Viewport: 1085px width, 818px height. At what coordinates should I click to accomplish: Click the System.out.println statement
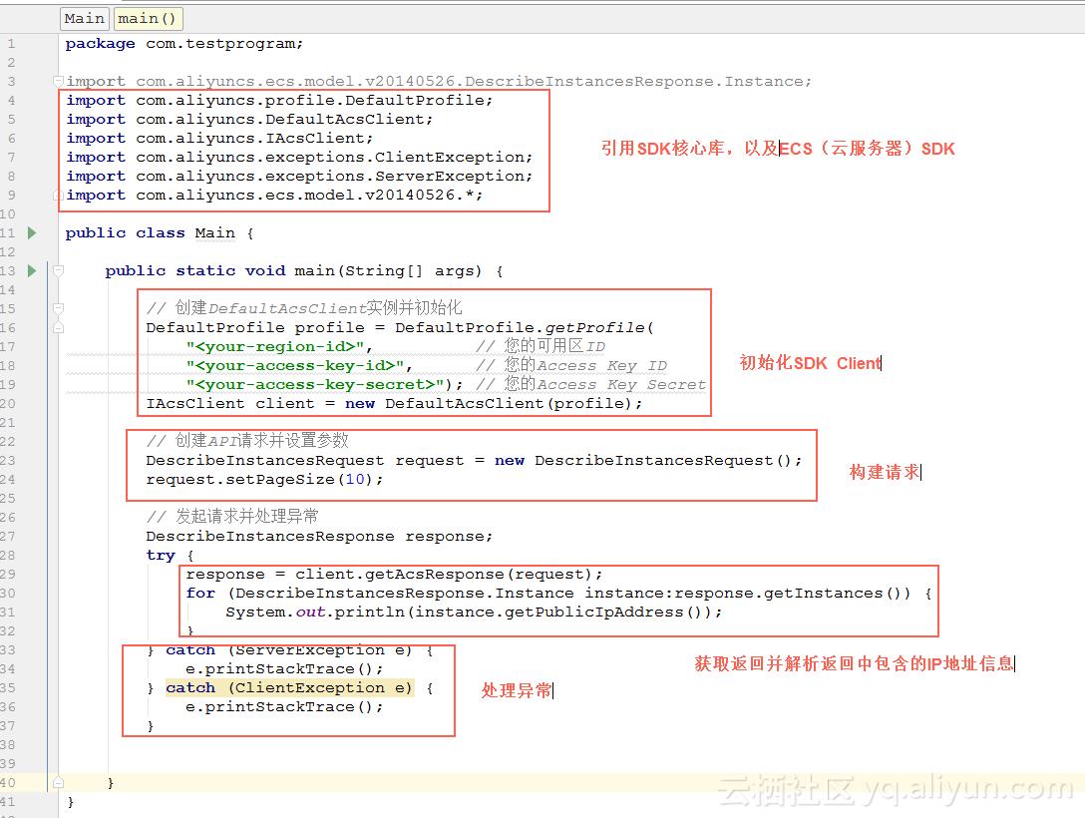coord(299,612)
